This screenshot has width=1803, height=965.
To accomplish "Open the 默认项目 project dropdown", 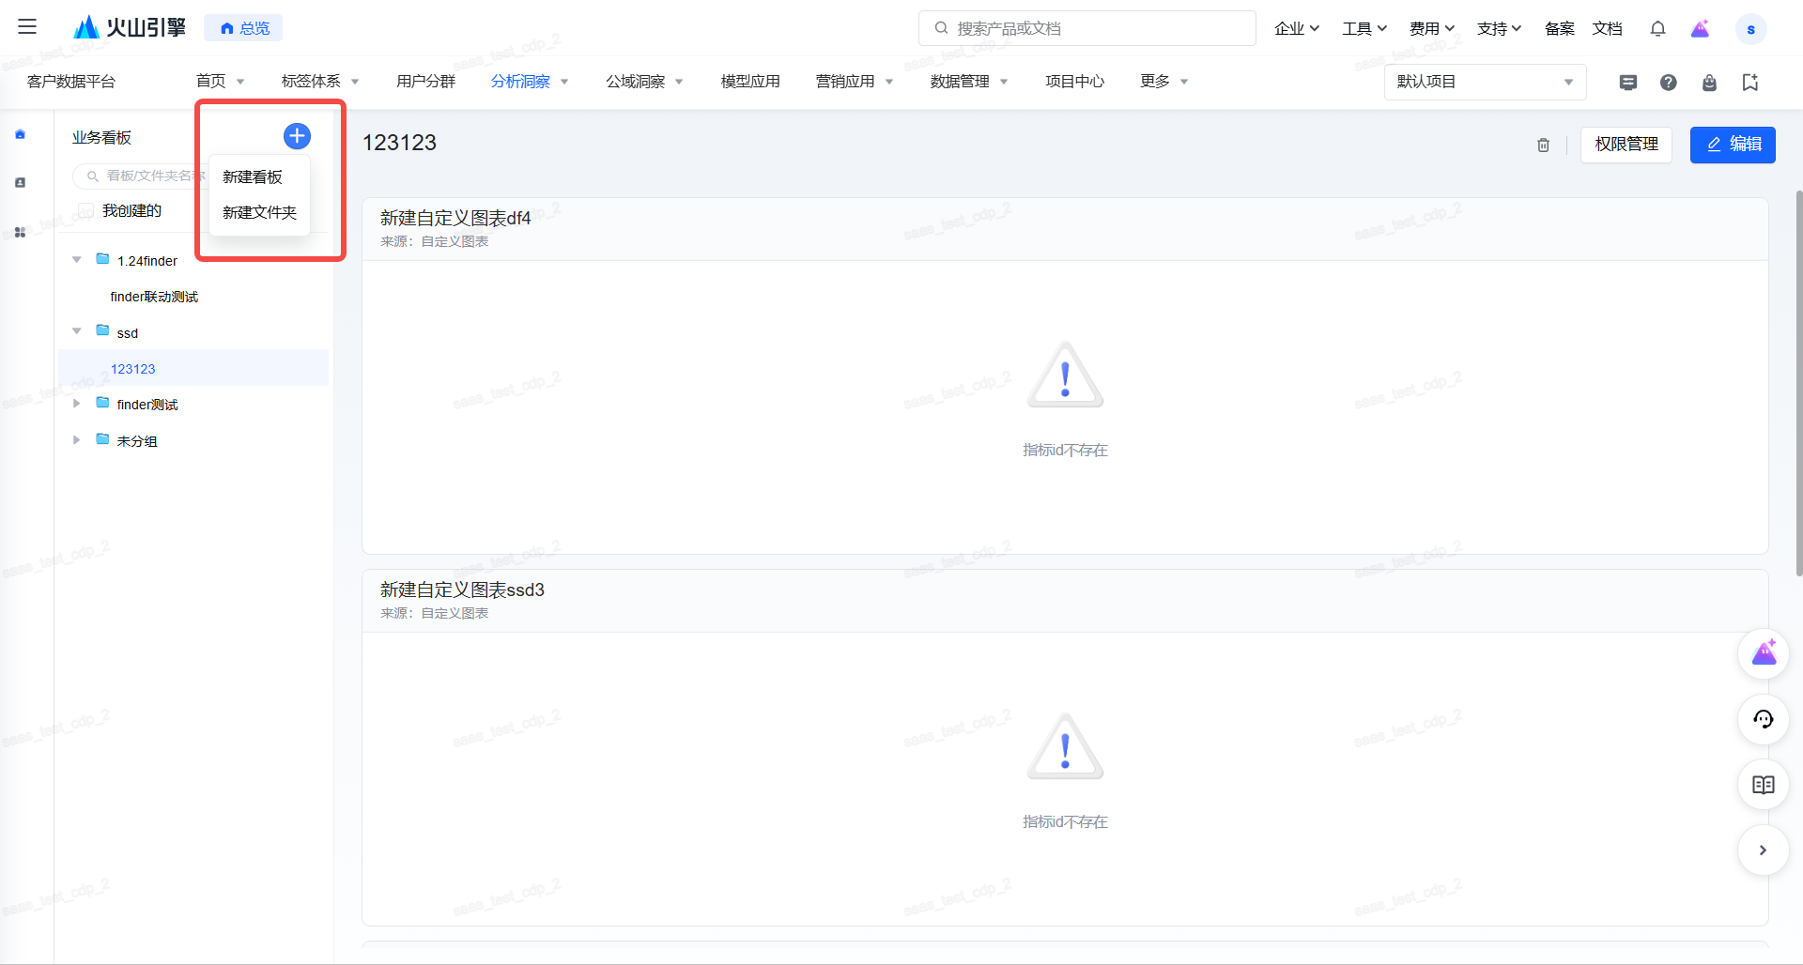I will [1485, 82].
